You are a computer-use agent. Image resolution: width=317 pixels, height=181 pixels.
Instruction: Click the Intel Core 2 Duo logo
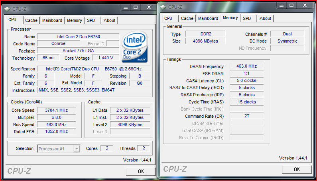click(x=134, y=47)
